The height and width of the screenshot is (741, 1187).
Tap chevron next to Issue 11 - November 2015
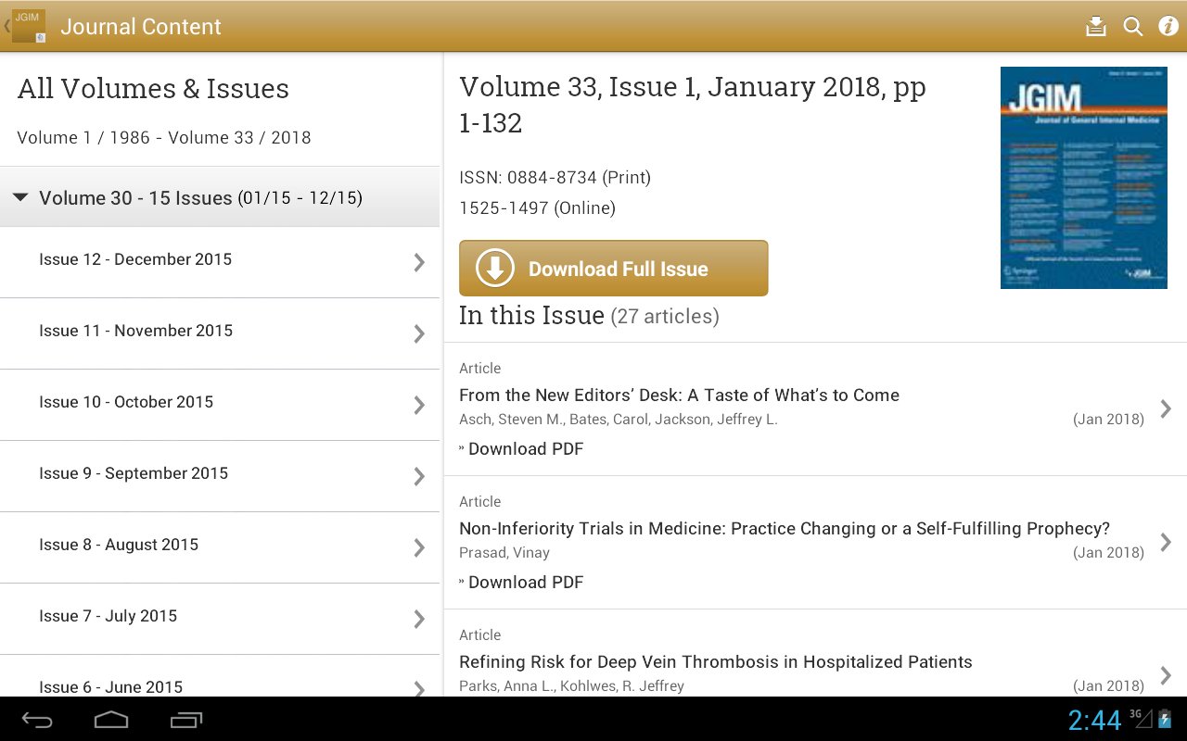[x=419, y=333]
